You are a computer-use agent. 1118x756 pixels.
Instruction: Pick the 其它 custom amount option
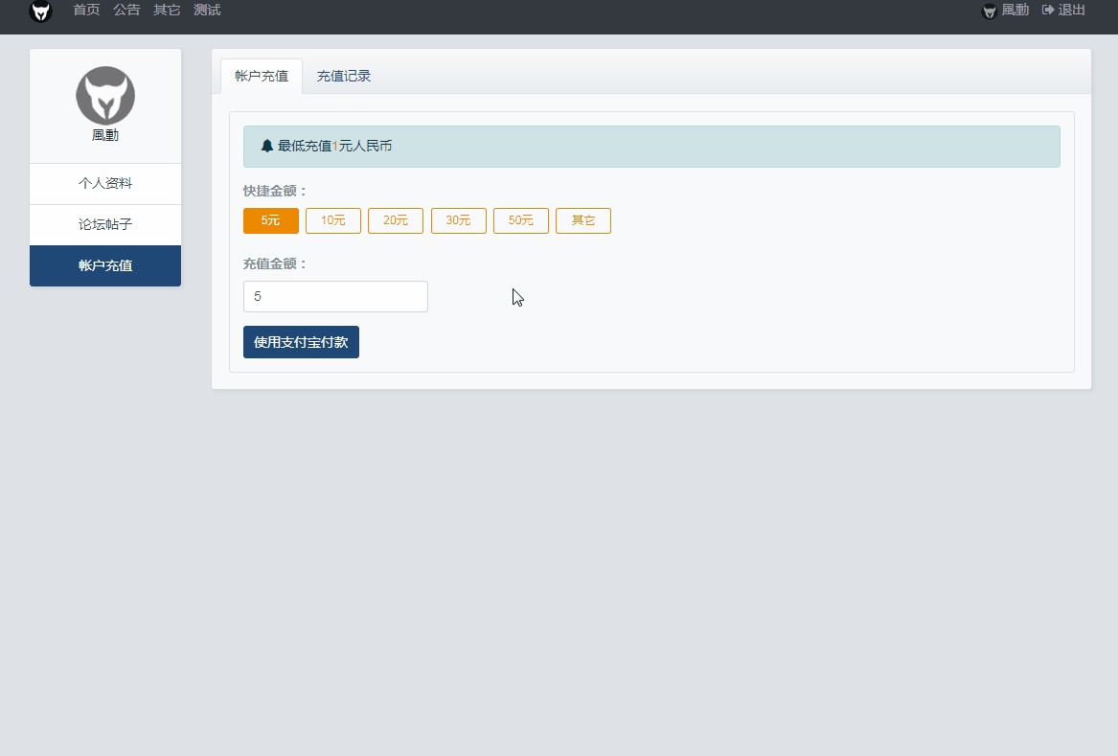(583, 220)
